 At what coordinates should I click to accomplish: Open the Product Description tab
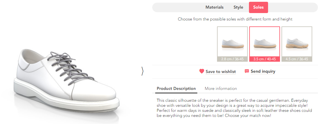(x=176, y=88)
